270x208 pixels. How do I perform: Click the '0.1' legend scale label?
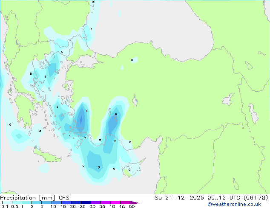5,206
